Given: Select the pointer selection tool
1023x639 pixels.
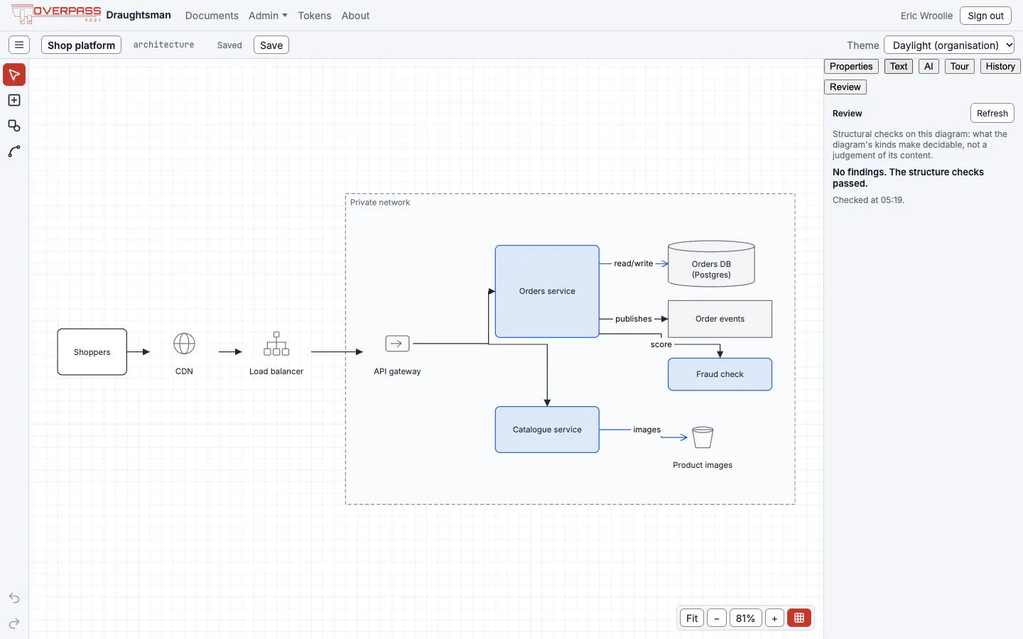Looking at the screenshot, I should pos(14,75).
